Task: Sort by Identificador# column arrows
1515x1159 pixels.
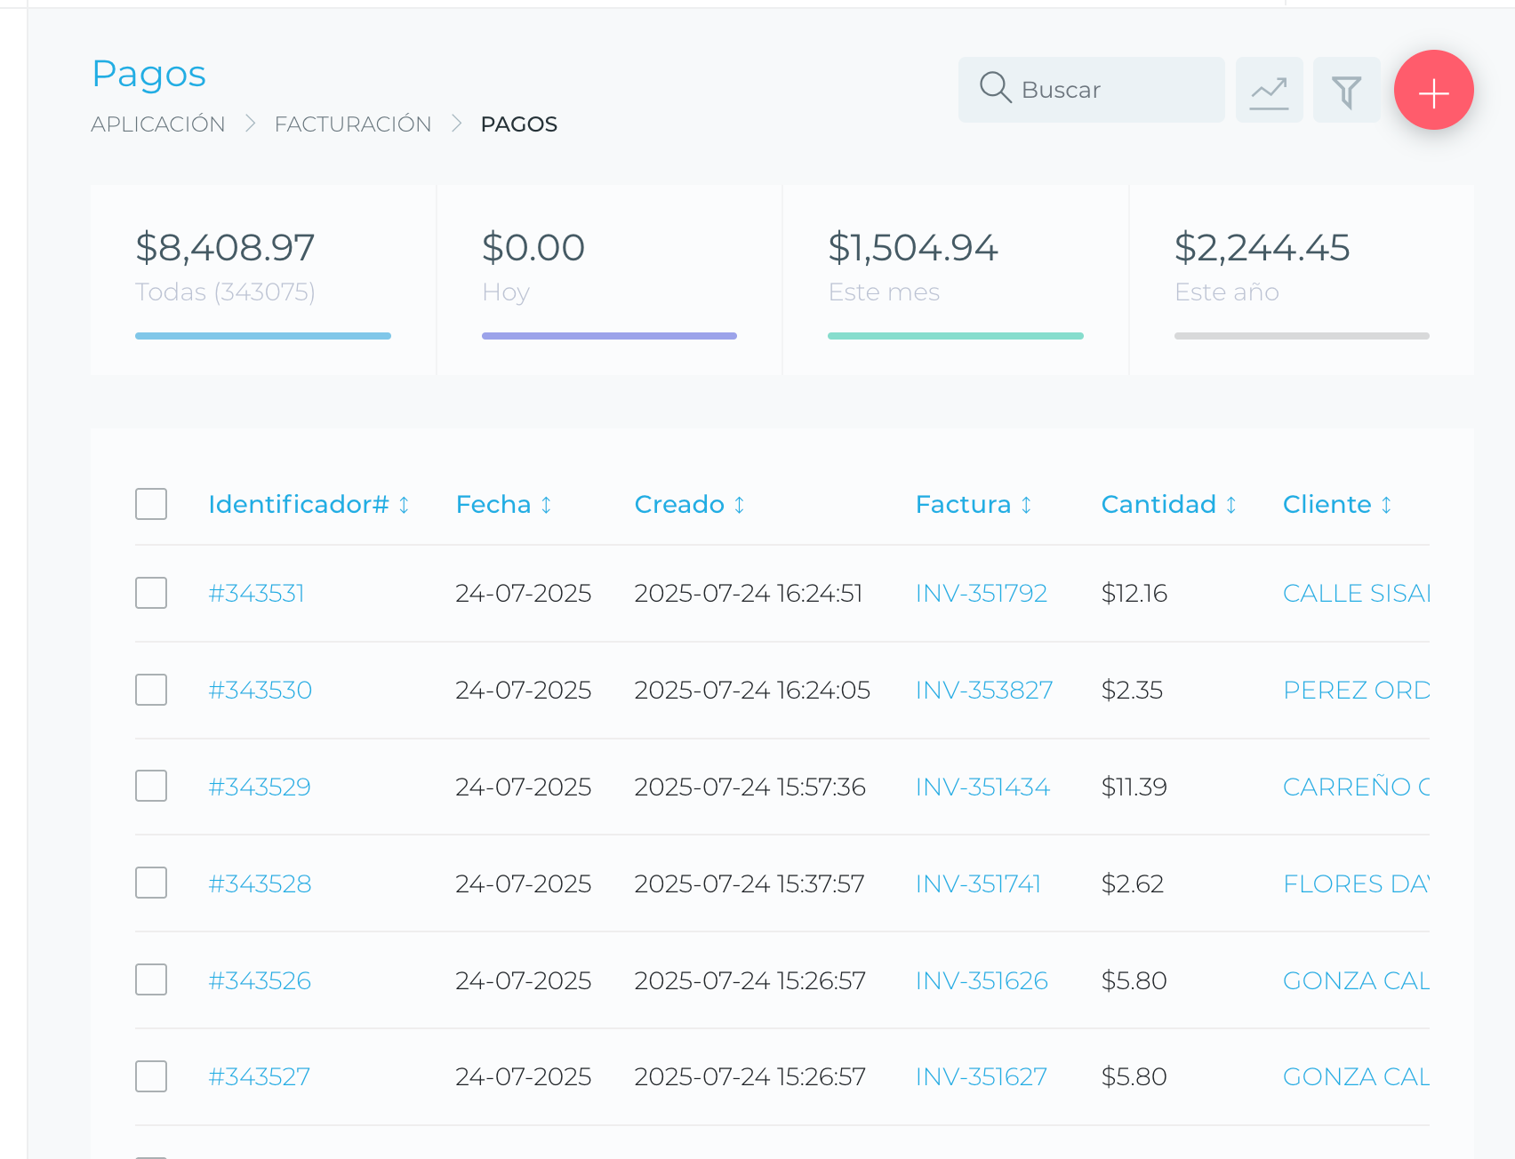Action: [404, 505]
